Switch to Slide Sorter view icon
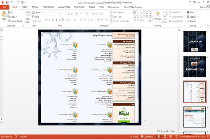This screenshot has width=210, height=139. tap(165, 137)
